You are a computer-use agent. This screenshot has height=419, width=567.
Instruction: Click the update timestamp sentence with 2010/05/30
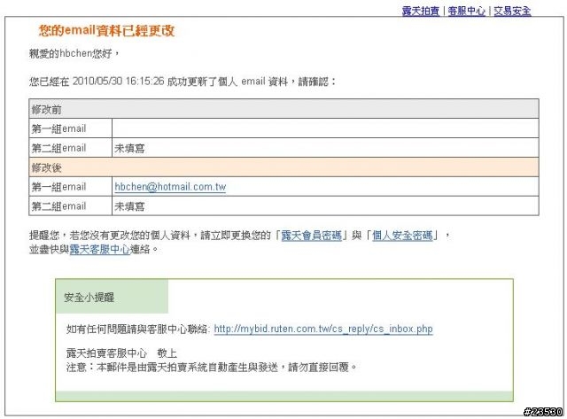click(x=183, y=81)
